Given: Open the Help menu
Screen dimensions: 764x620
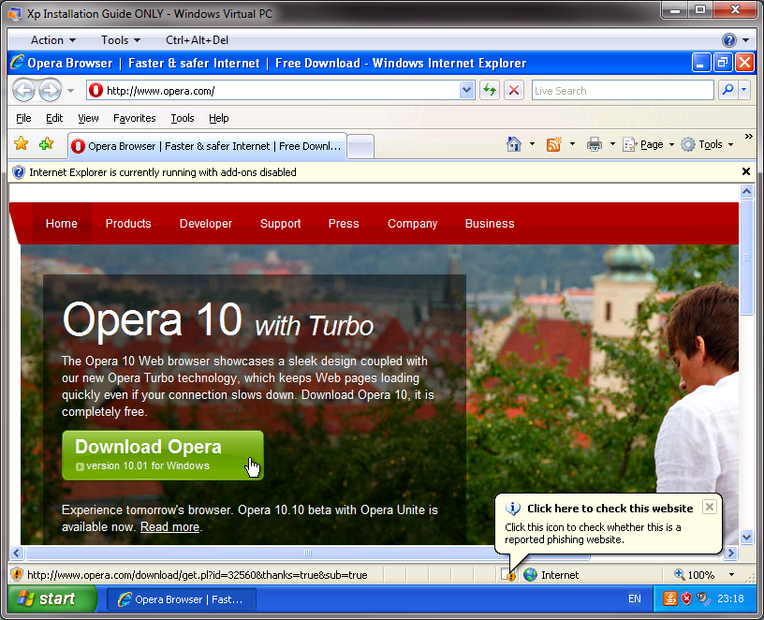Looking at the screenshot, I should click(219, 118).
